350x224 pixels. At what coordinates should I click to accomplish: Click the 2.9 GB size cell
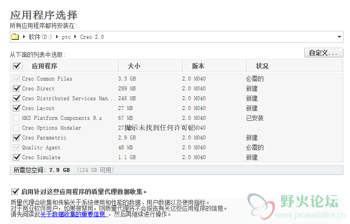coord(127,138)
